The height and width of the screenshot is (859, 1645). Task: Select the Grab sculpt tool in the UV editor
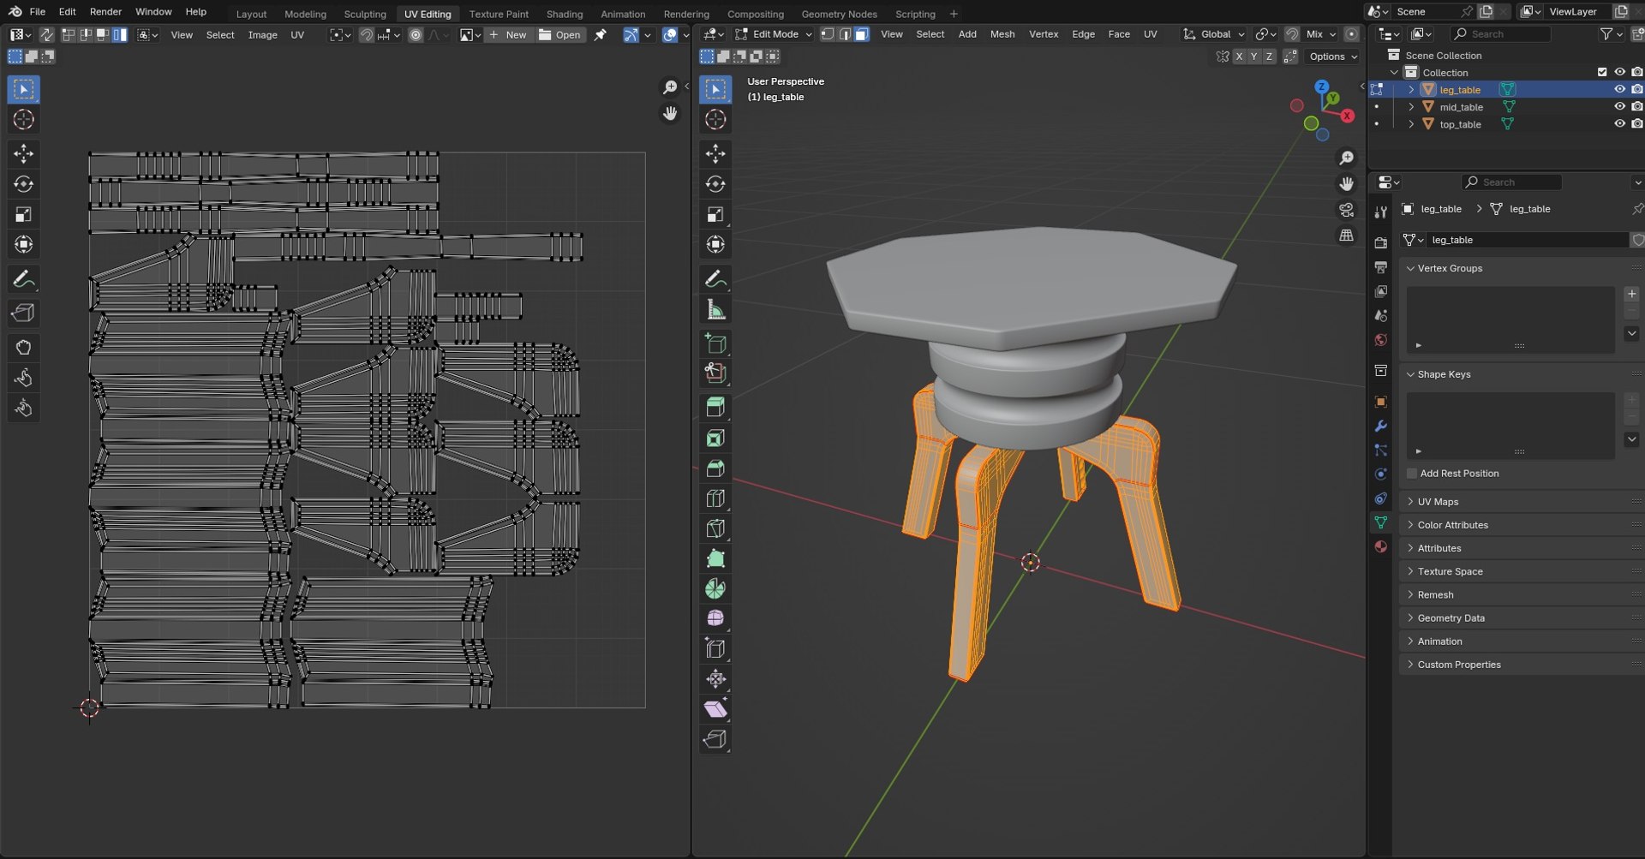pyautogui.click(x=24, y=348)
